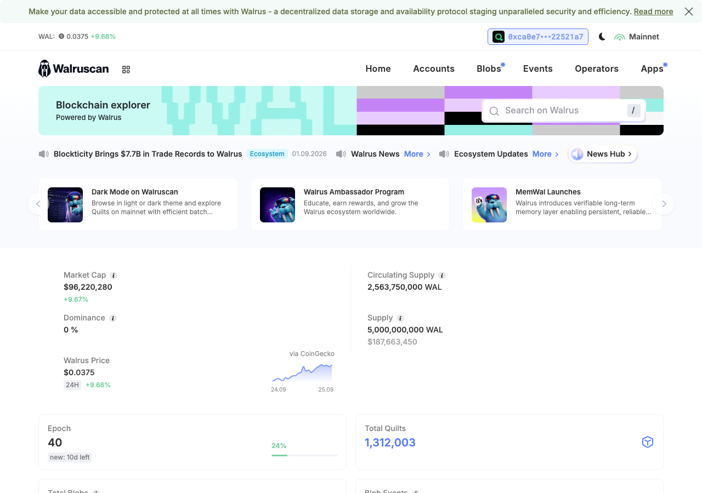The width and height of the screenshot is (702, 493).
Task: Open the Mainnet network selector
Action: 637,37
